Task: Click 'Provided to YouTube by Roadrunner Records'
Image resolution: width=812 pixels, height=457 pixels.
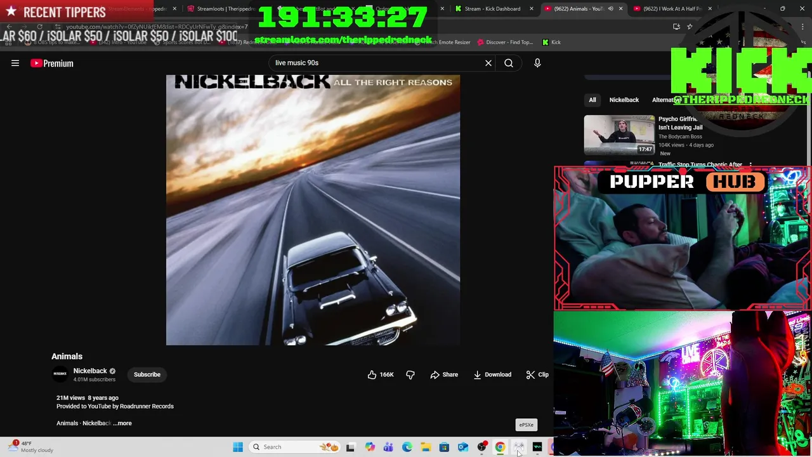Action: [115, 406]
